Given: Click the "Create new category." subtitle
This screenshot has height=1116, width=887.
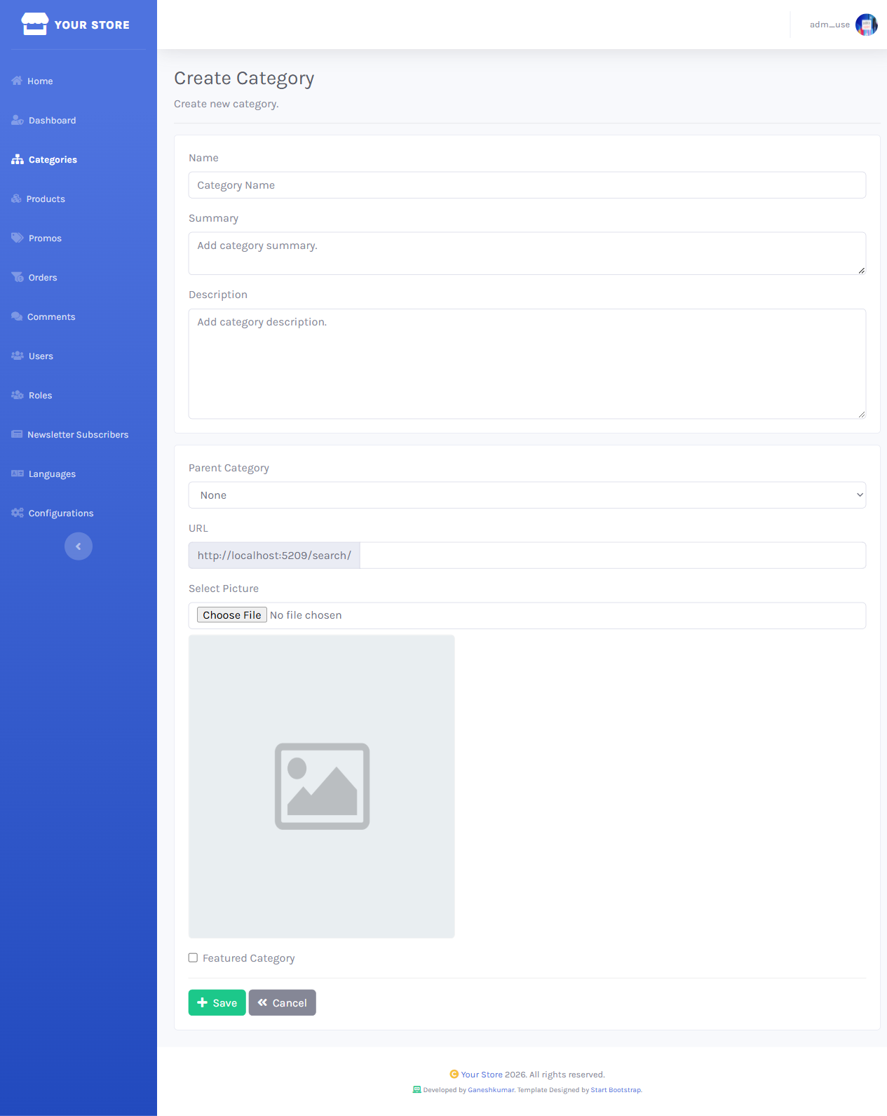Looking at the screenshot, I should [x=226, y=104].
